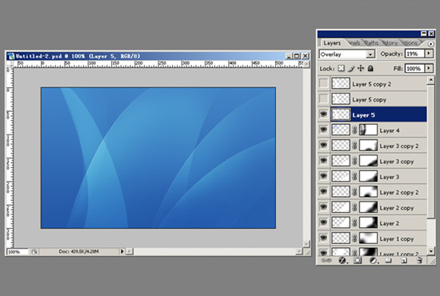The height and width of the screenshot is (296, 440).
Task: Click the document icon in Untitled-2.psd title bar
Action: (11, 56)
